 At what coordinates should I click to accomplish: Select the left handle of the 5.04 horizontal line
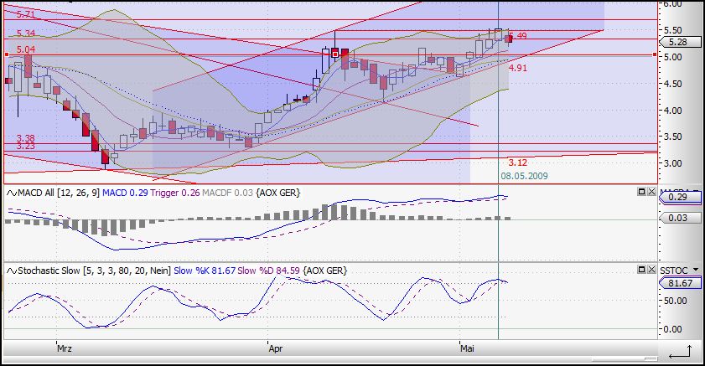tap(7, 54)
